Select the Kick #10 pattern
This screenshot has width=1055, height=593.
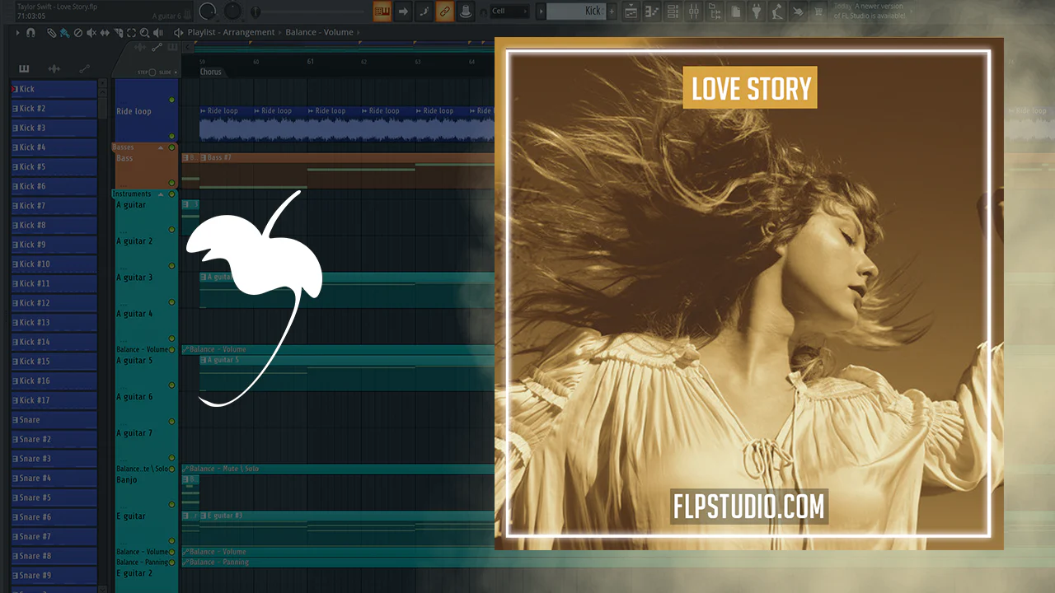pos(54,264)
